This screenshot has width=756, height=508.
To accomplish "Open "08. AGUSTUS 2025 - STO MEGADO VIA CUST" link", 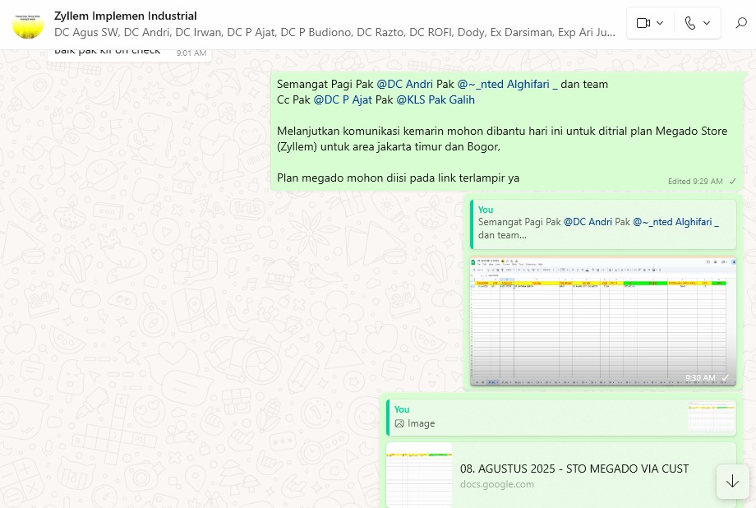I will click(574, 469).
